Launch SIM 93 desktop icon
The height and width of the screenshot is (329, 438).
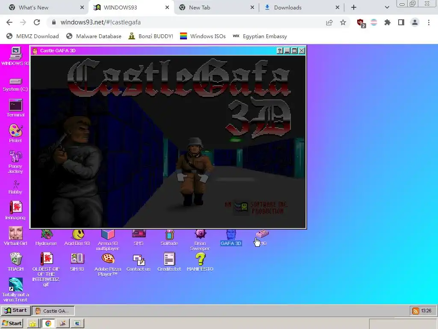tap(77, 262)
